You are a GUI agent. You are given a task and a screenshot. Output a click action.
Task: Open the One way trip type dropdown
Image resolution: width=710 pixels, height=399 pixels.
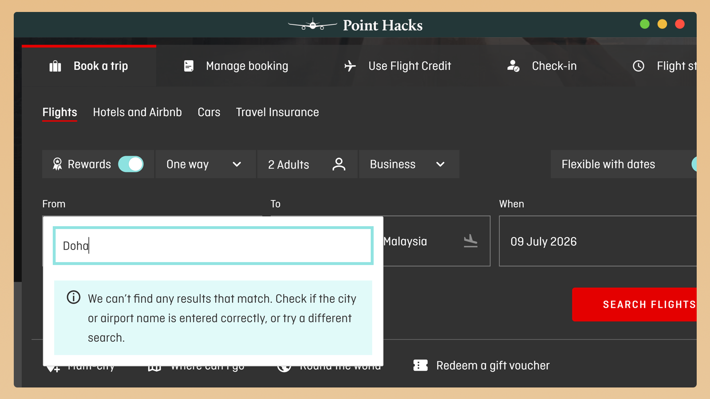[x=205, y=164]
